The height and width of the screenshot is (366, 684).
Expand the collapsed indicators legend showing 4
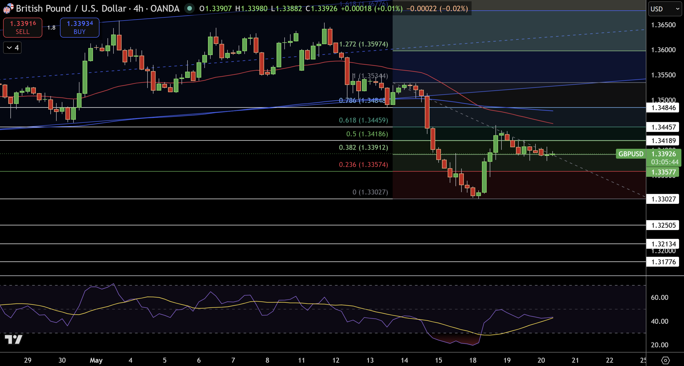(12, 48)
